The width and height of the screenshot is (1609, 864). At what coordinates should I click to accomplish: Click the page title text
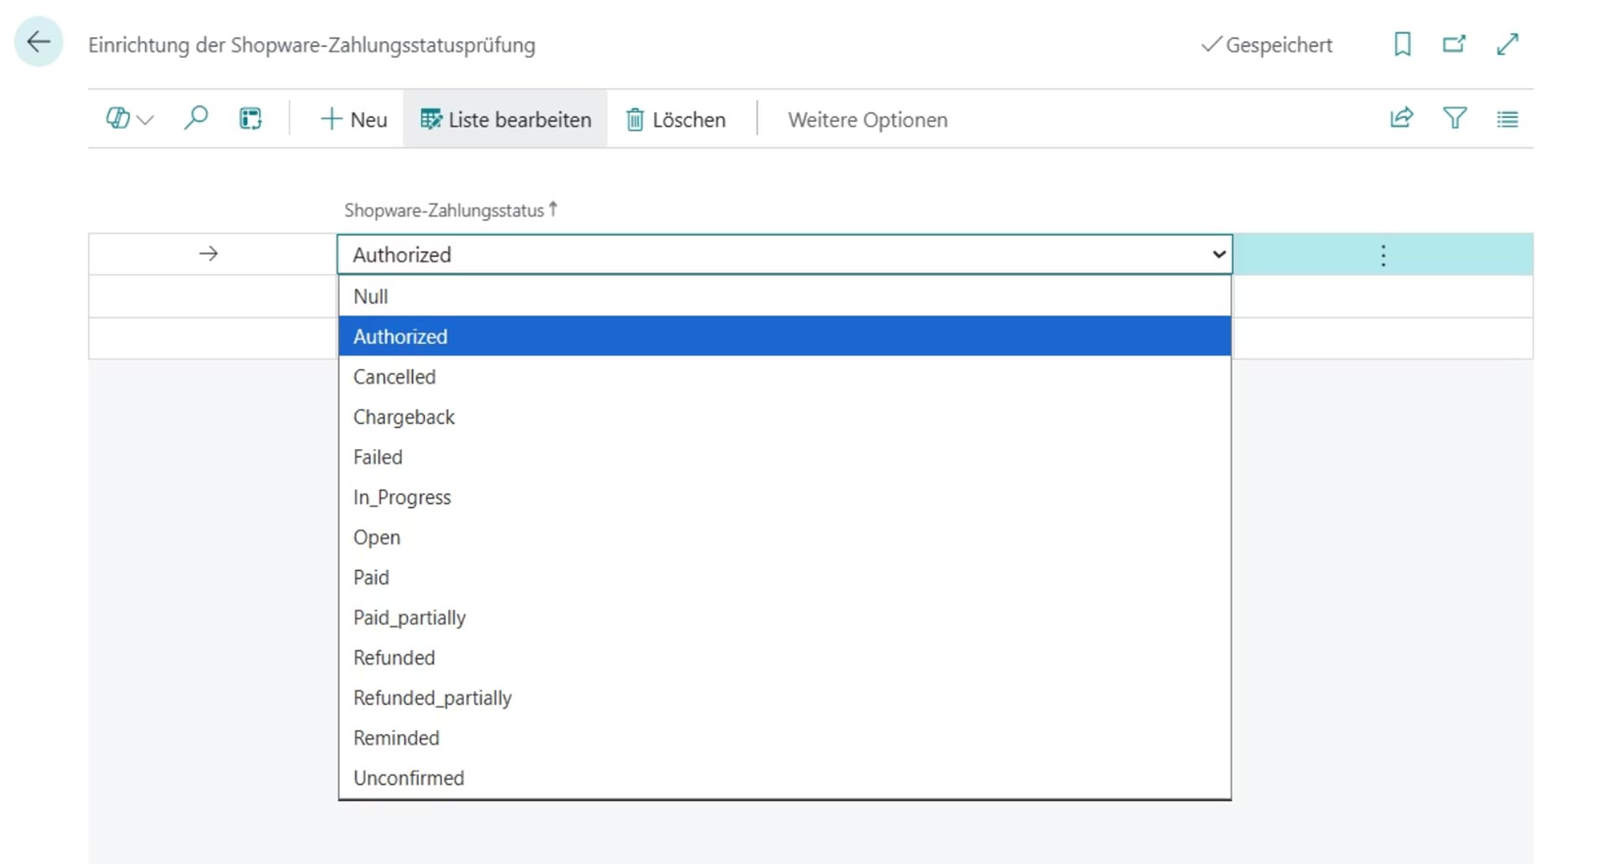(312, 45)
